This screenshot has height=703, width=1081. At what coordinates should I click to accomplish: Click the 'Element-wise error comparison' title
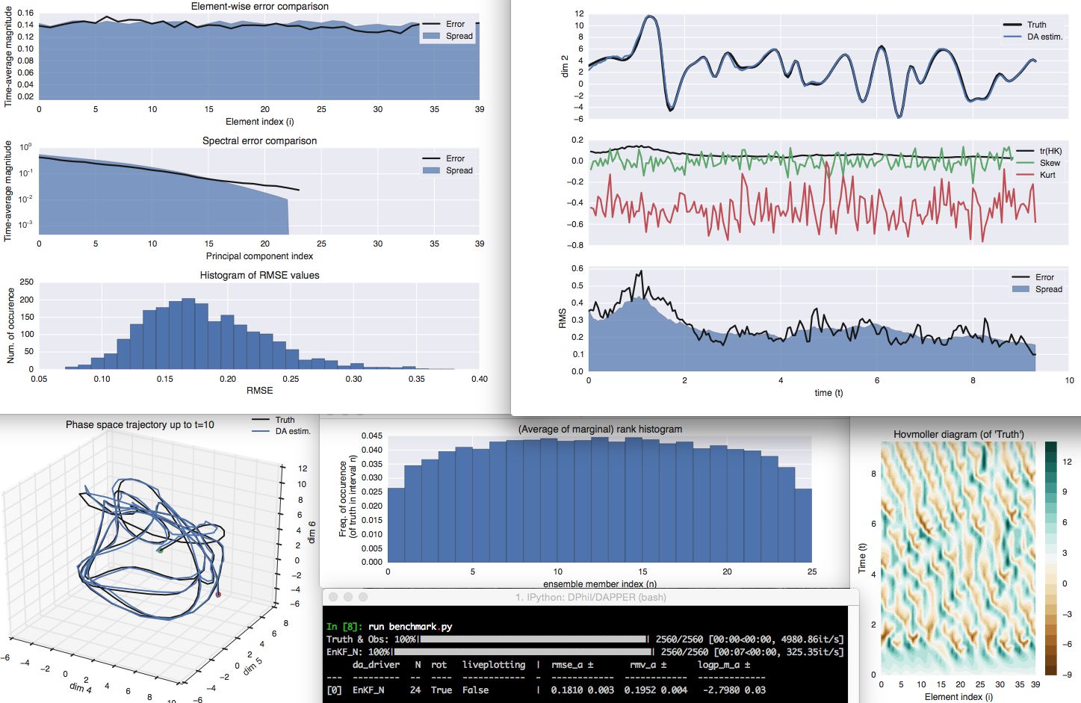(259, 6)
